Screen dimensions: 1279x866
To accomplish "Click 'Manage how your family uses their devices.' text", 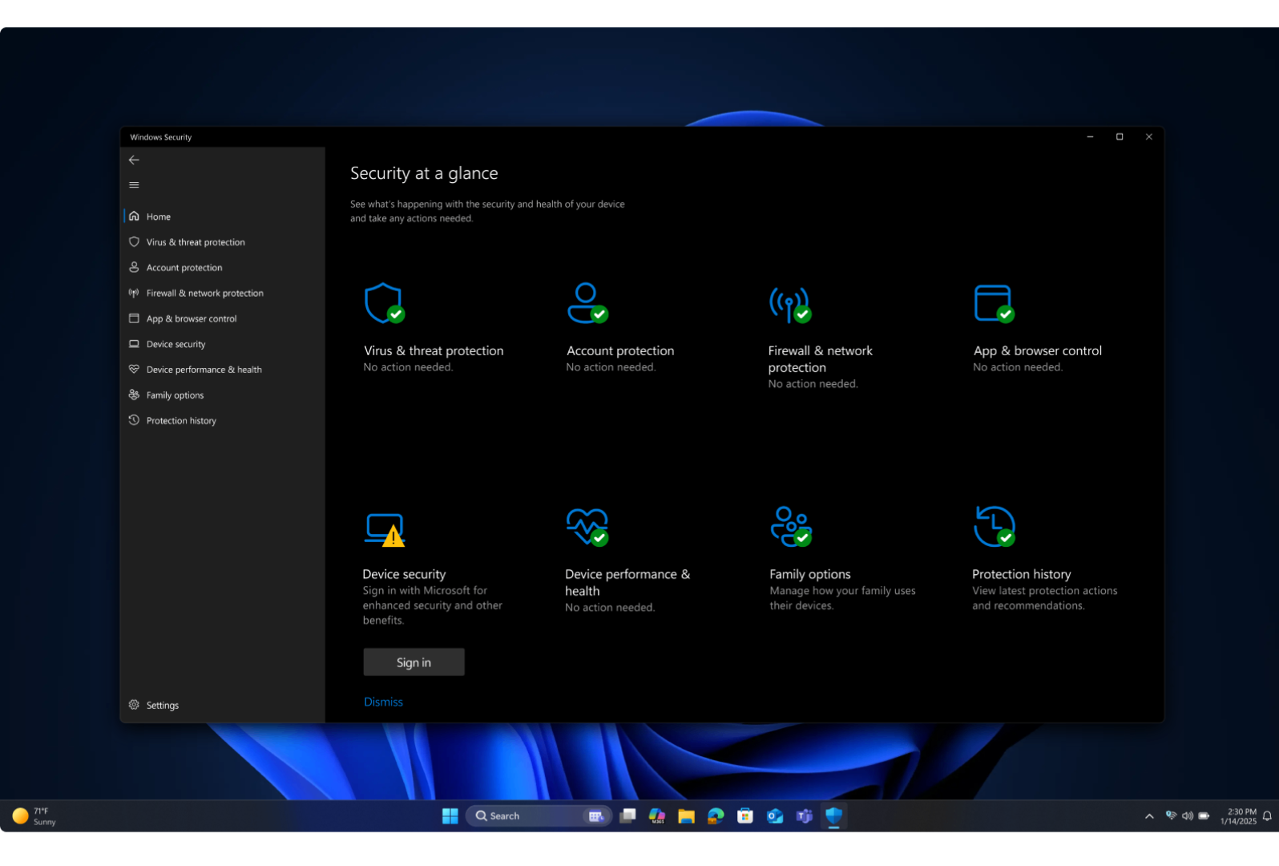I will tap(842, 598).
